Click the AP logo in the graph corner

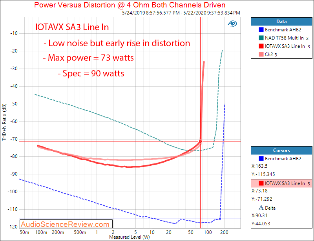[x=232, y=24]
